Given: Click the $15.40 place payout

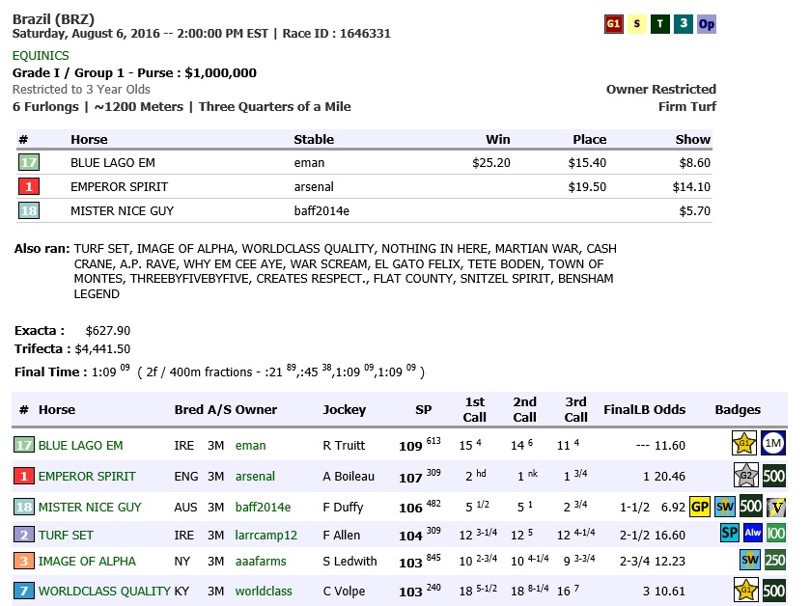Looking at the screenshot, I should [587, 163].
